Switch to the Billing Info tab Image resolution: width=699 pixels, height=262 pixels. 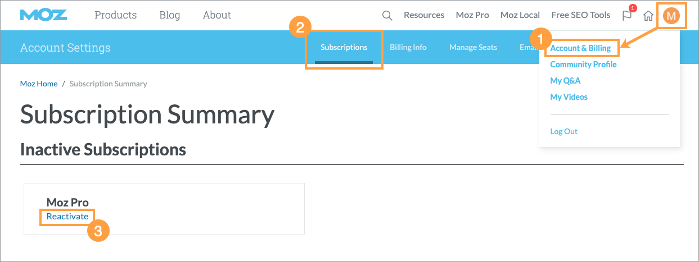tap(408, 48)
